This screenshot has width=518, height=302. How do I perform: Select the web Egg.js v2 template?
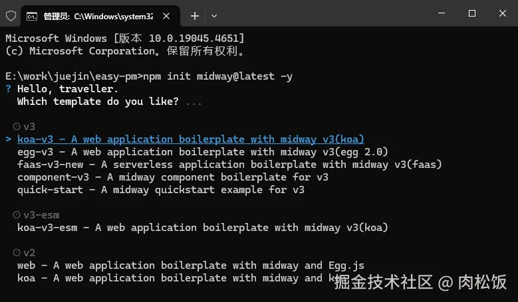(x=191, y=265)
